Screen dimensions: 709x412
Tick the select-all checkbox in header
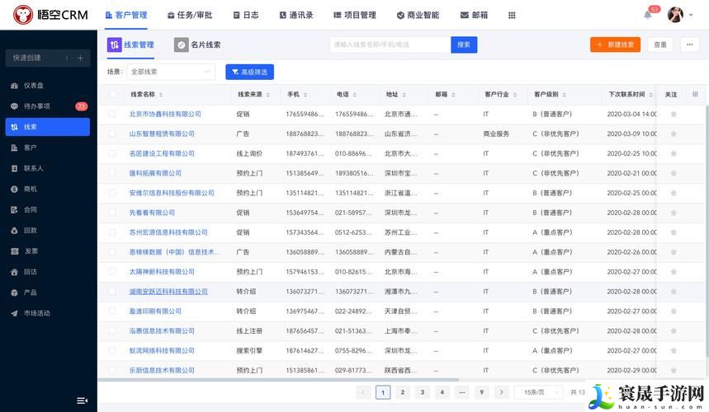click(112, 94)
